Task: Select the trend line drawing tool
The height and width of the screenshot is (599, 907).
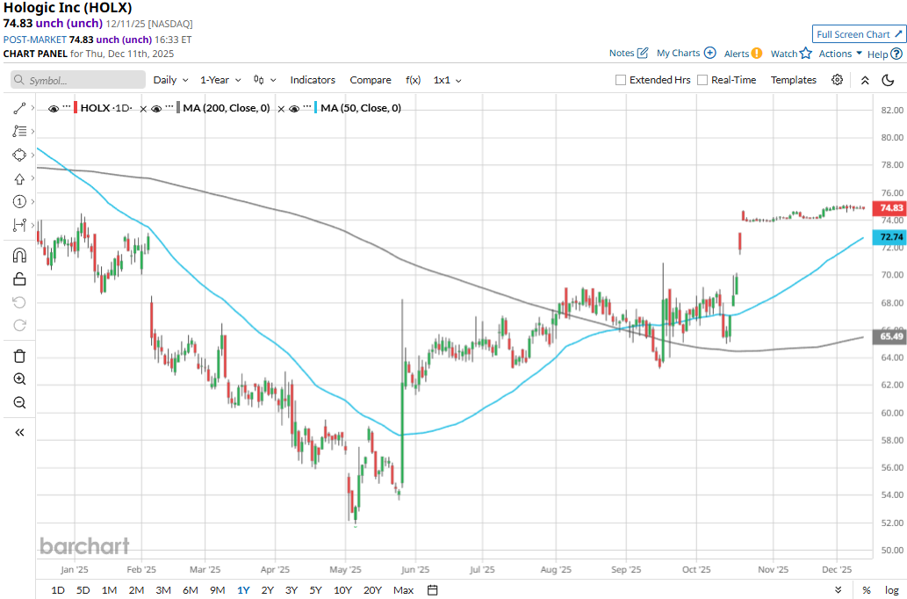Action: 19,108
